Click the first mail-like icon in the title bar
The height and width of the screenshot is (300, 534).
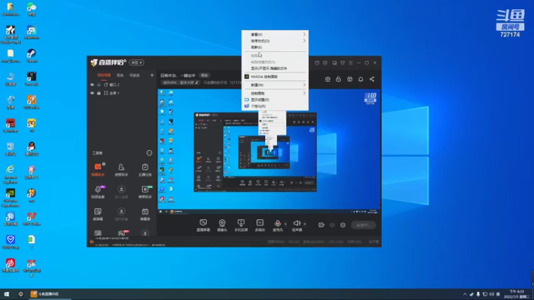(x=317, y=63)
